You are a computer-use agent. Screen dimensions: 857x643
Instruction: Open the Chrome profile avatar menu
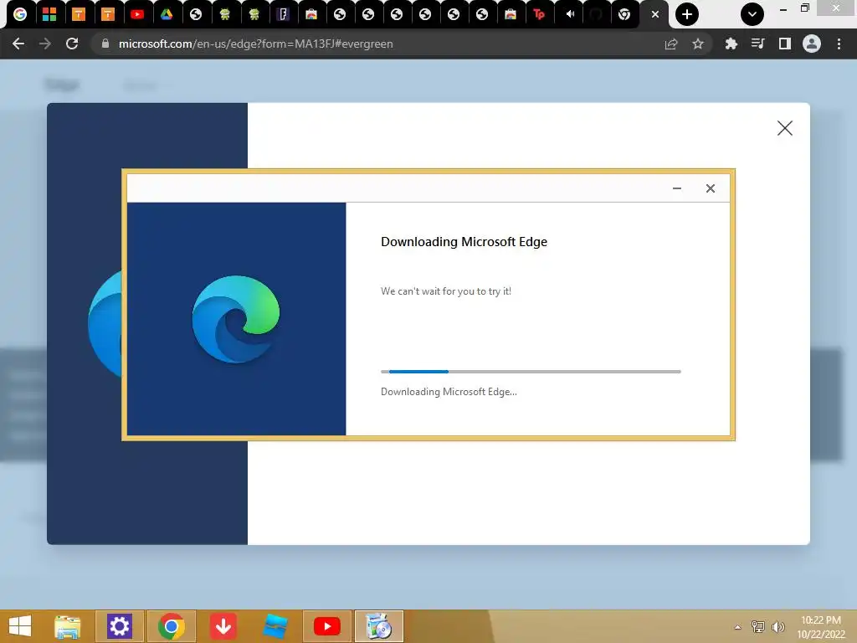(x=812, y=44)
